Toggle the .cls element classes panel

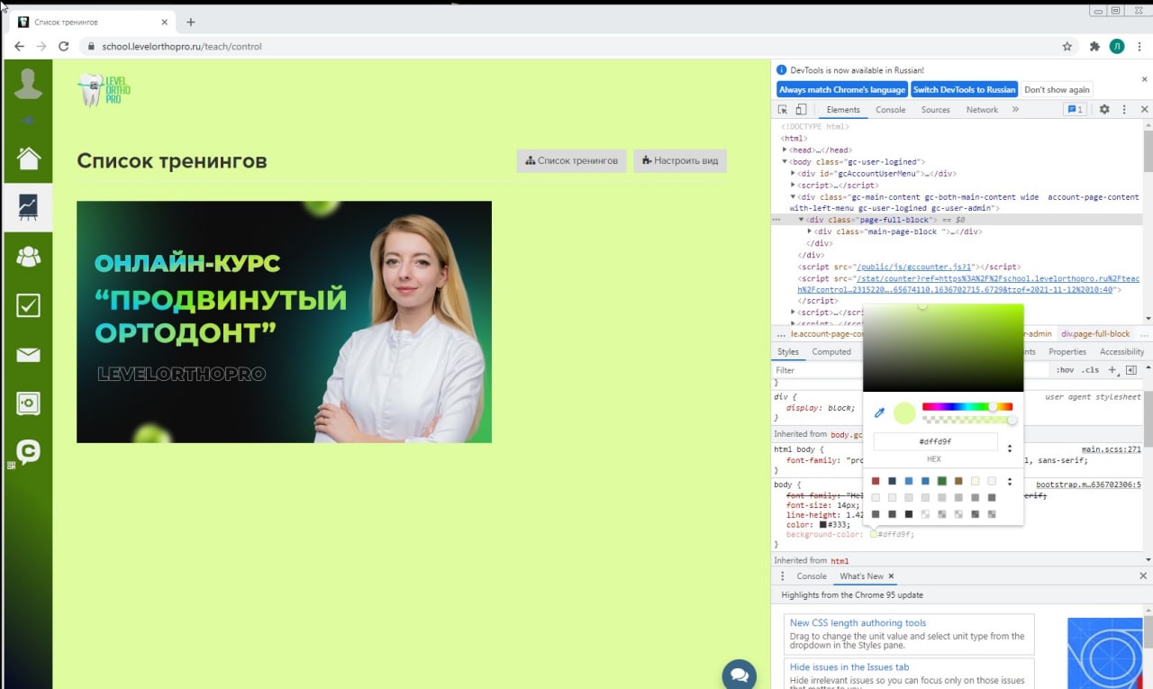1091,369
